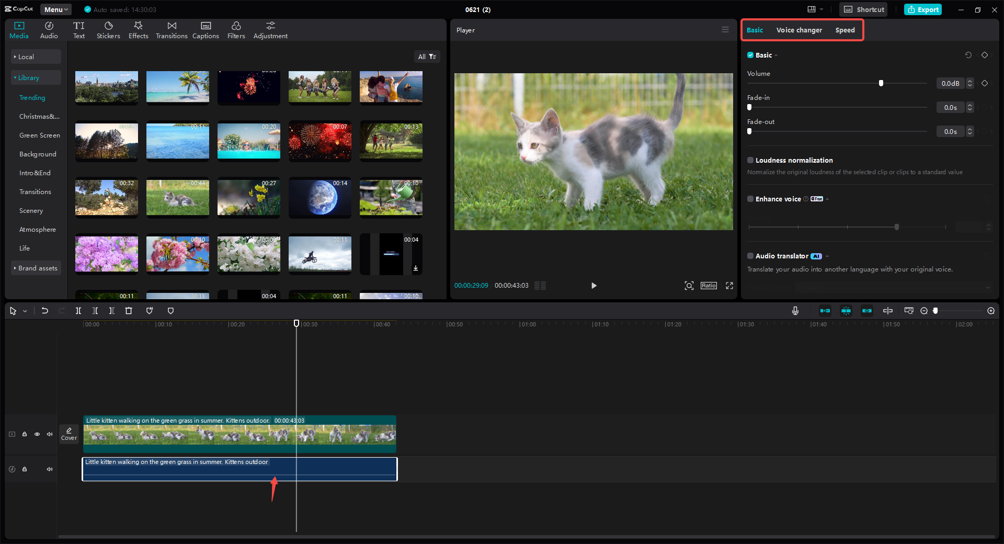Expand the Local media section
Screen dimensions: 1004x544
pos(36,56)
